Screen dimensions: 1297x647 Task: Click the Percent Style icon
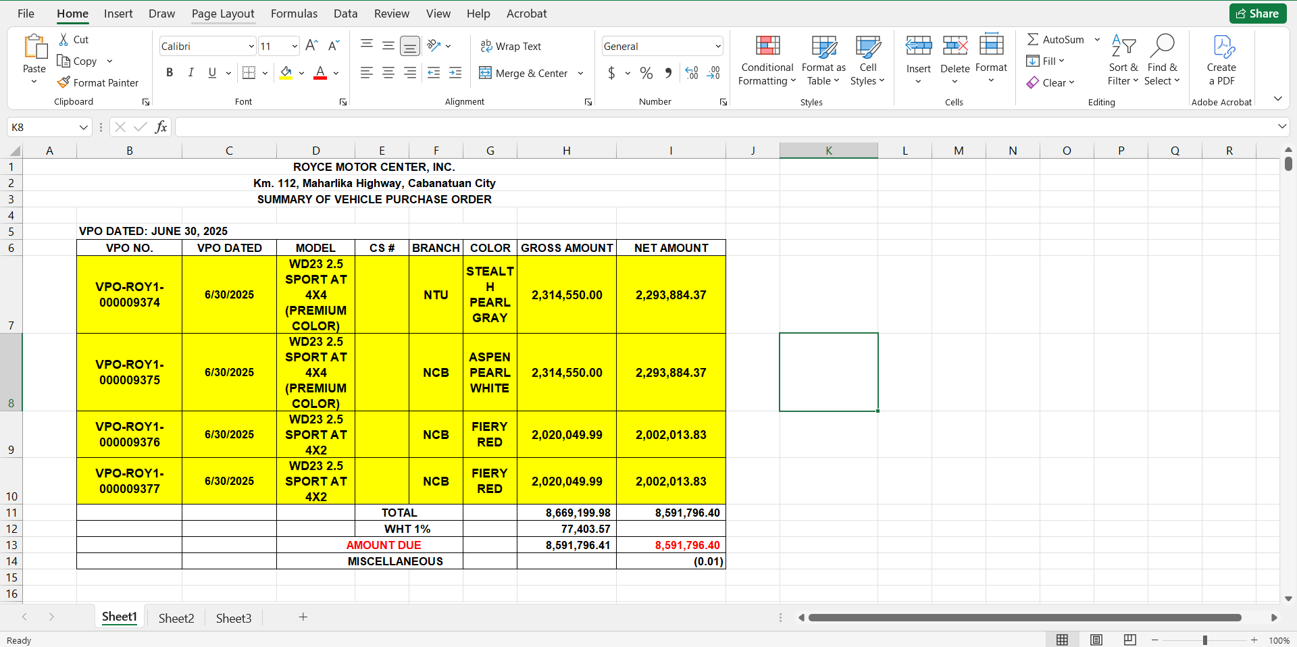(646, 73)
